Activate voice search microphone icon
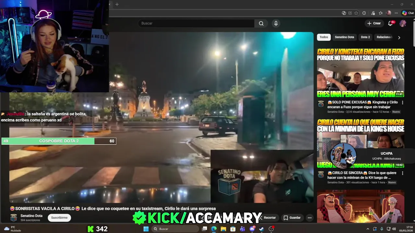Viewport: 415px width, 233px height. click(276, 23)
